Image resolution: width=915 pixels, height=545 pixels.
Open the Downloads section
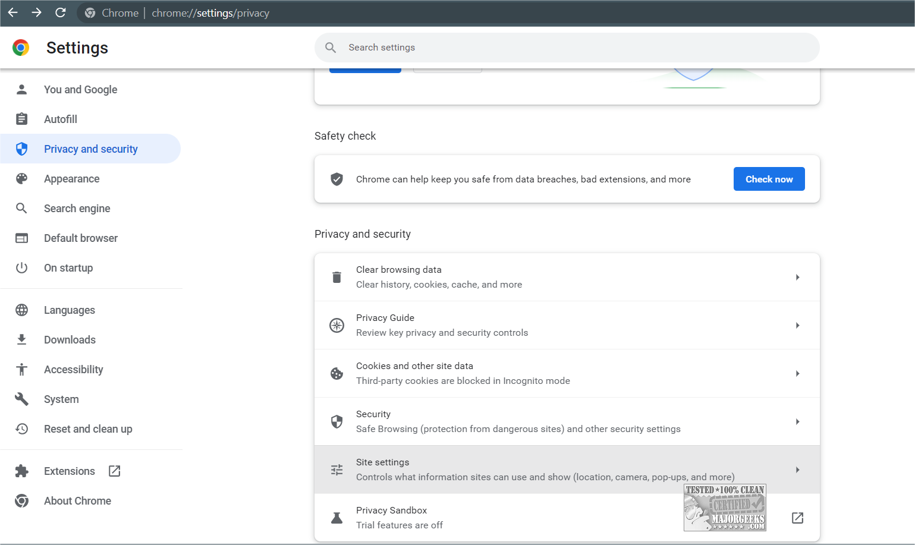pyautogui.click(x=90, y=339)
